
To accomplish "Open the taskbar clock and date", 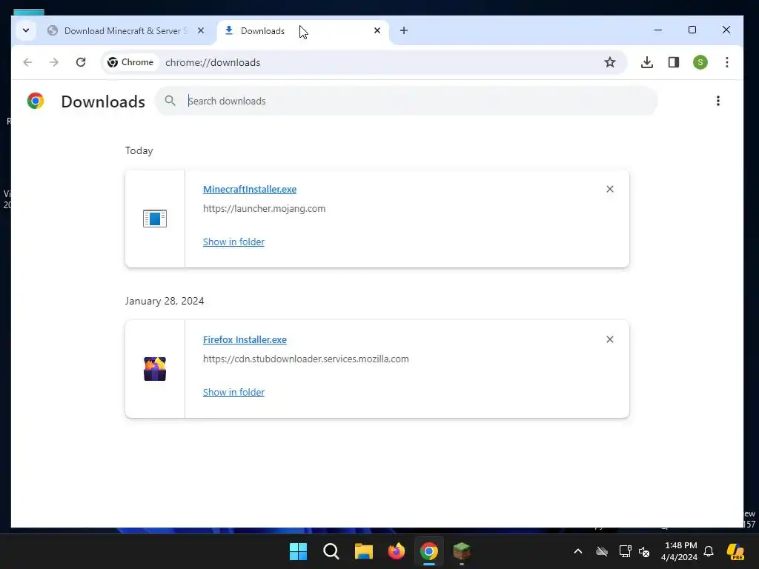I will click(680, 551).
